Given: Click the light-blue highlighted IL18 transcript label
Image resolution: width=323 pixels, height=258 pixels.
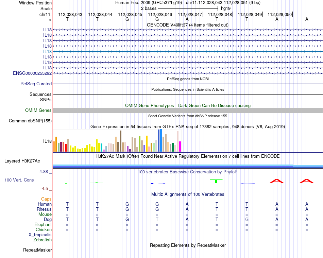Looking at the screenshot, I should 47,51.
